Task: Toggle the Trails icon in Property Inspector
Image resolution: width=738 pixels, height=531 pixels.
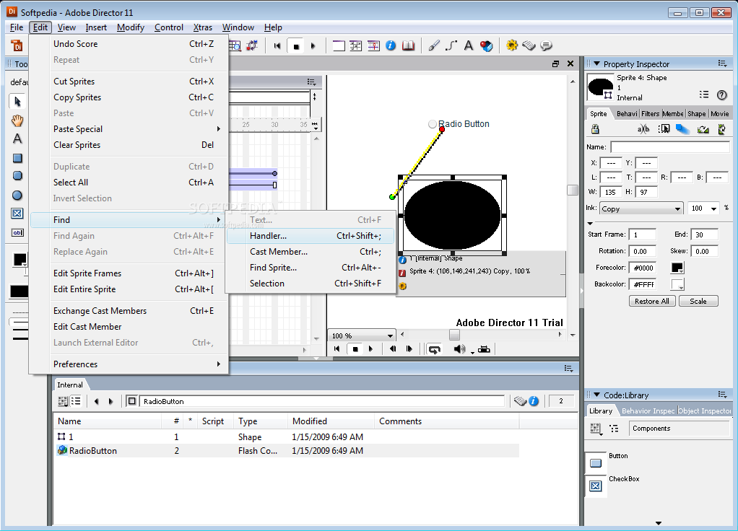Action: (x=683, y=129)
